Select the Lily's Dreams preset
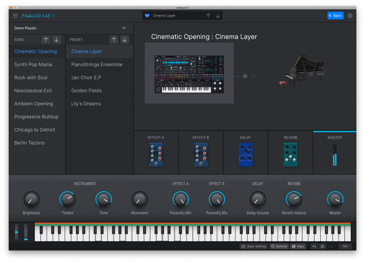 pyautogui.click(x=100, y=104)
